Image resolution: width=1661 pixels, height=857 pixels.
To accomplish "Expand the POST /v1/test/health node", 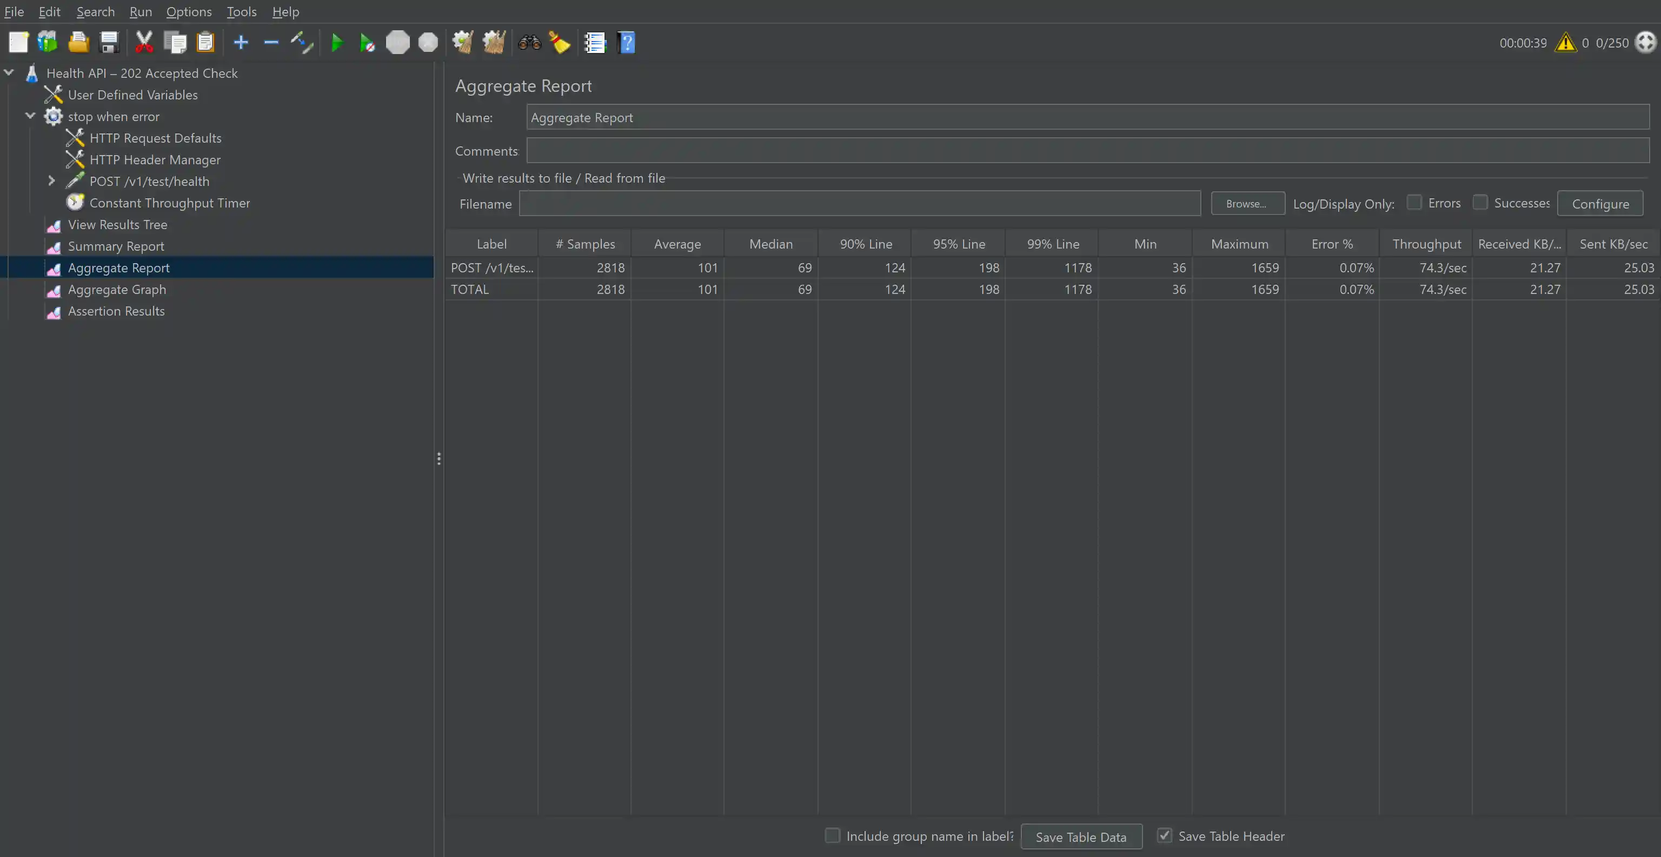I will 51,181.
